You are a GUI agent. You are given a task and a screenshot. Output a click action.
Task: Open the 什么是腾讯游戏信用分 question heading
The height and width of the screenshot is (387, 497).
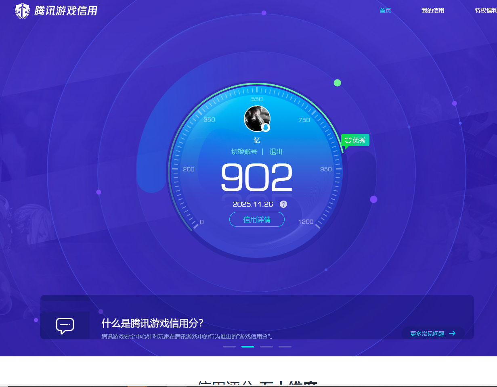[x=152, y=323]
